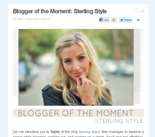Click the article title Blogger of the Moment
This screenshot has height=137, width=155.
pyautogui.click(x=60, y=11)
